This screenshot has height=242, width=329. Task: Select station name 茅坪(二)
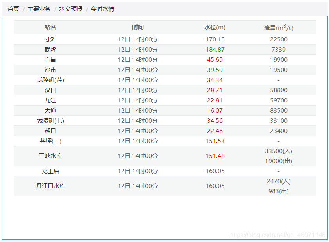point(50,141)
